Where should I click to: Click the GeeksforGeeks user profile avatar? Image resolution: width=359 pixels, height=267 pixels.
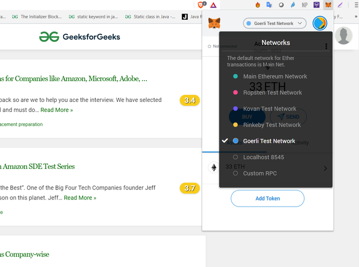coord(344,35)
